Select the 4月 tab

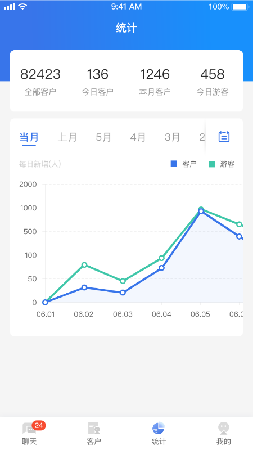[x=138, y=137]
